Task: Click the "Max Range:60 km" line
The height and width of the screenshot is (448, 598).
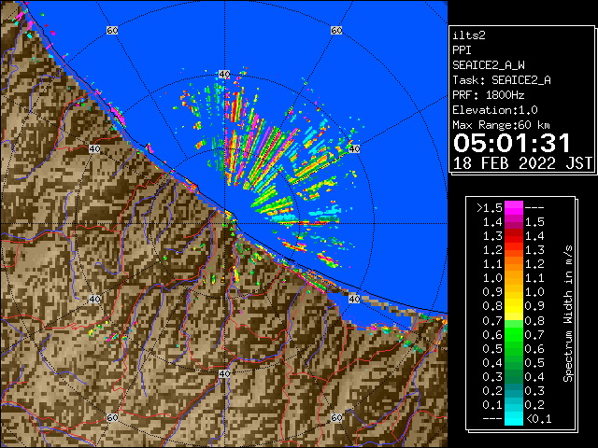Action: click(x=501, y=125)
